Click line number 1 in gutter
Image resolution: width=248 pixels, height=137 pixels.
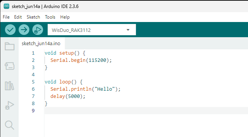tap(33, 53)
